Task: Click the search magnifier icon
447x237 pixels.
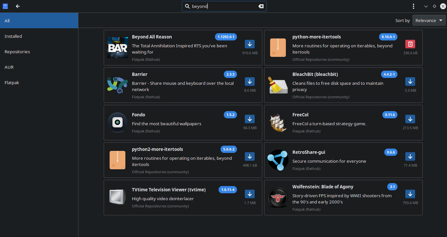Action: click(x=187, y=6)
